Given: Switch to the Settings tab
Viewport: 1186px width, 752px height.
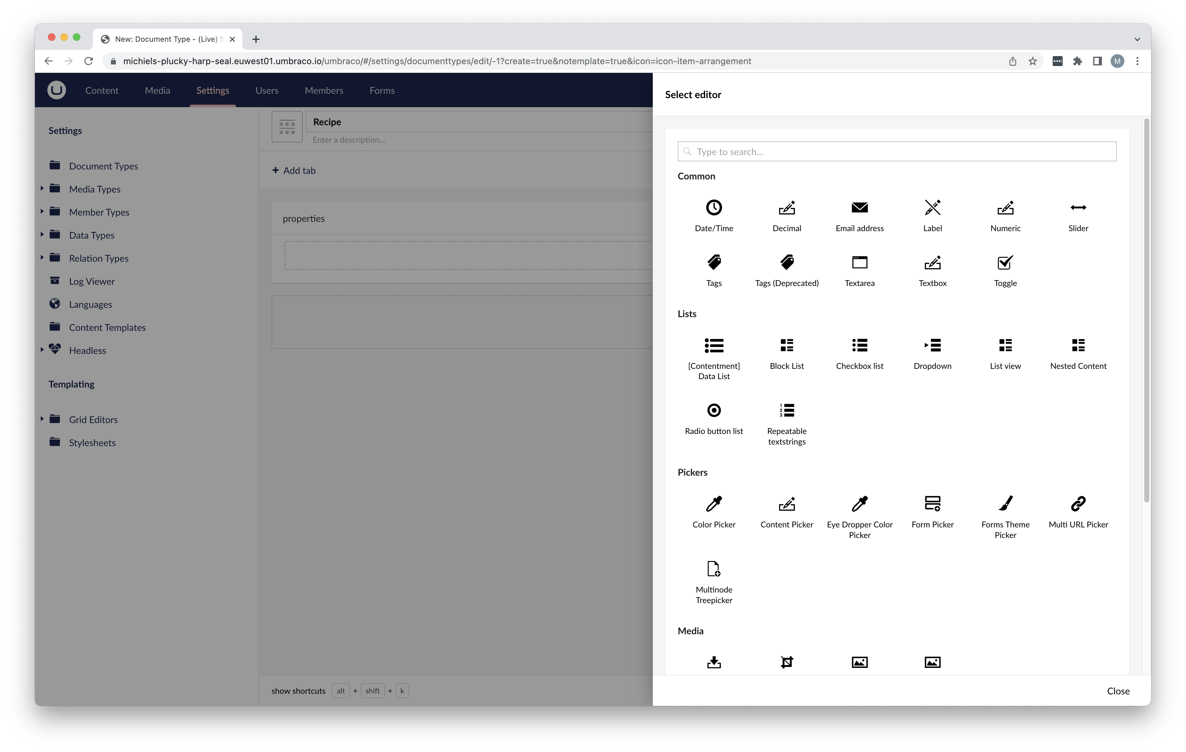Looking at the screenshot, I should pos(213,90).
